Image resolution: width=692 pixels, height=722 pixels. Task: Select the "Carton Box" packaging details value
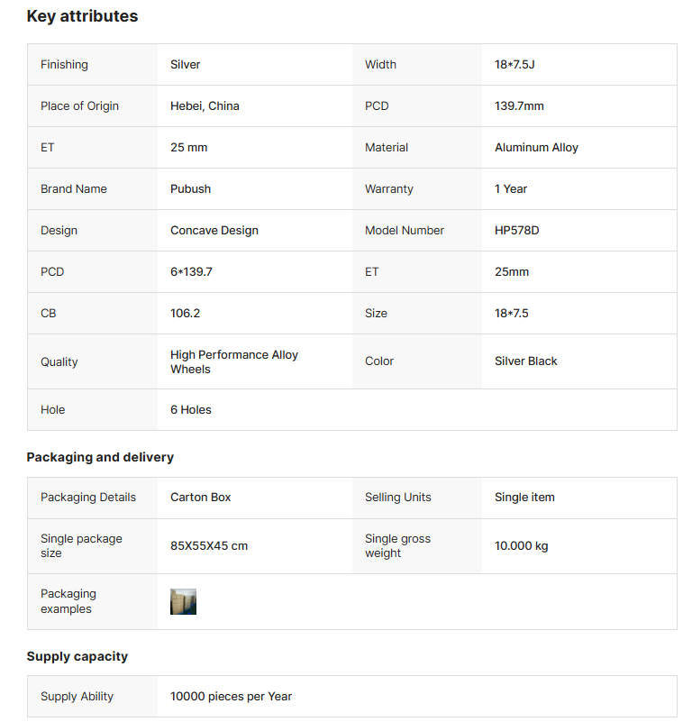click(201, 498)
